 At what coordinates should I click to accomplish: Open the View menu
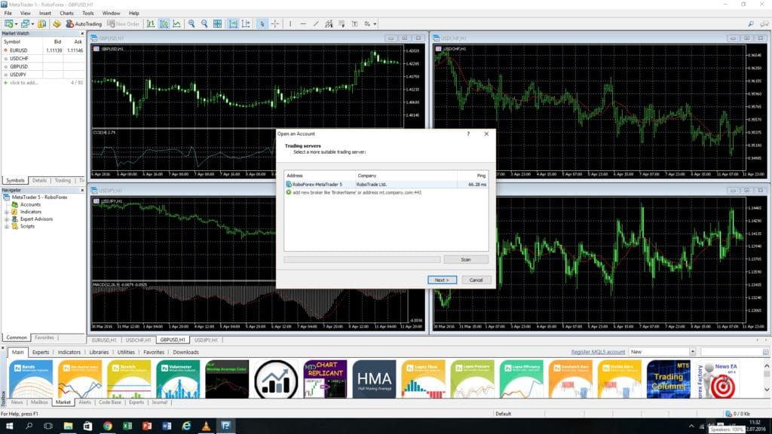(x=25, y=14)
